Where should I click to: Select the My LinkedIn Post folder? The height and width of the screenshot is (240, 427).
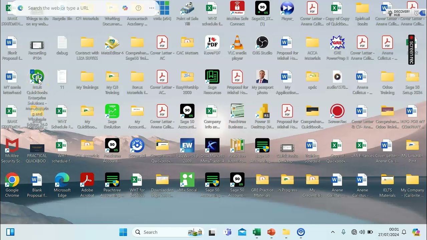412,151
